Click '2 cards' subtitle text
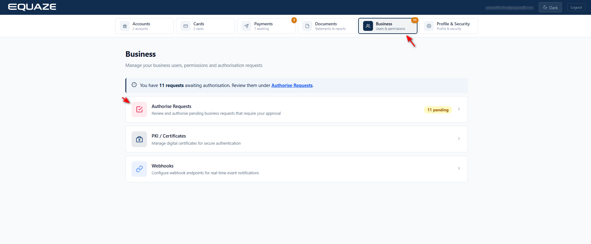 pos(199,29)
